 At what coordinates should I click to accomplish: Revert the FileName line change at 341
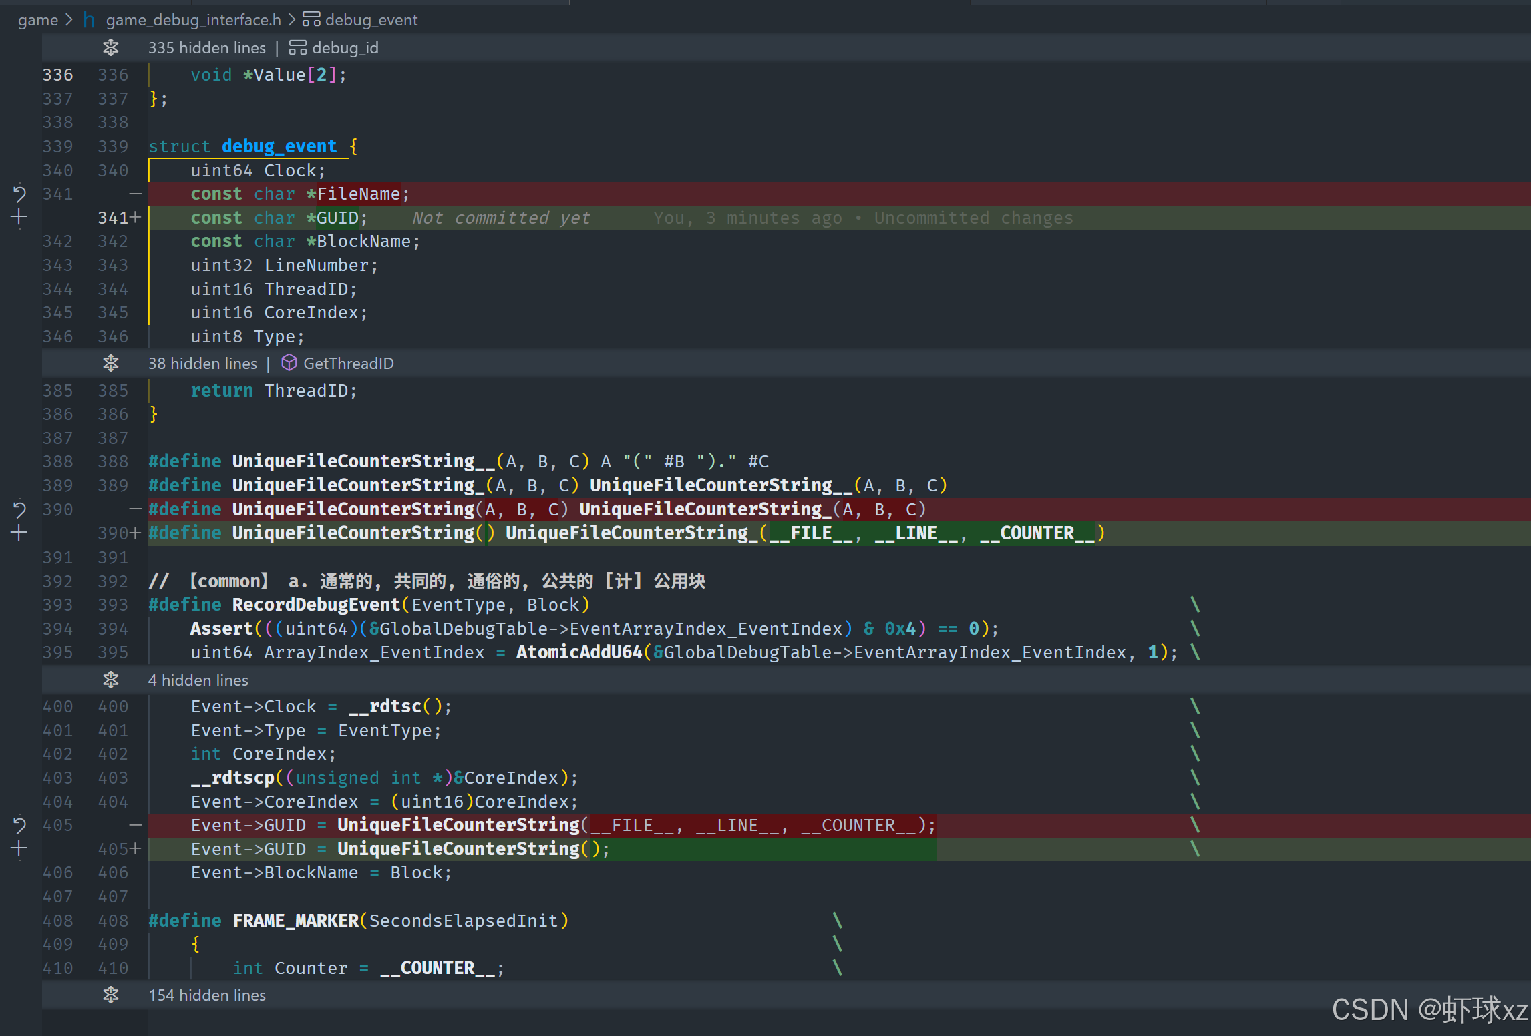click(19, 194)
